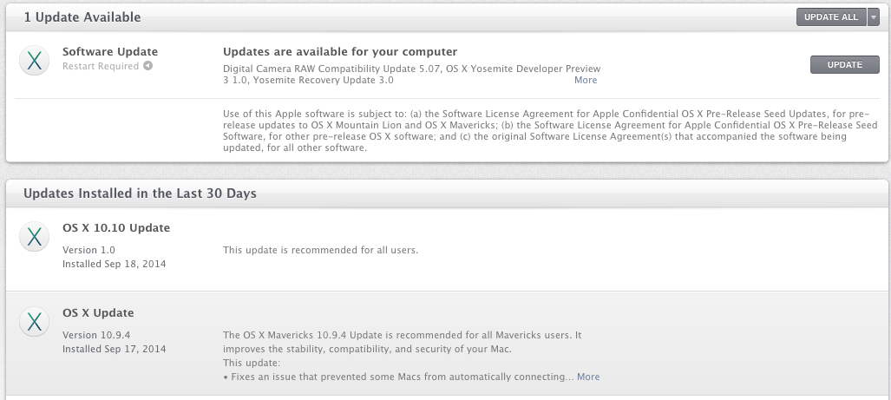Click the 1 Update Available header

click(82, 17)
